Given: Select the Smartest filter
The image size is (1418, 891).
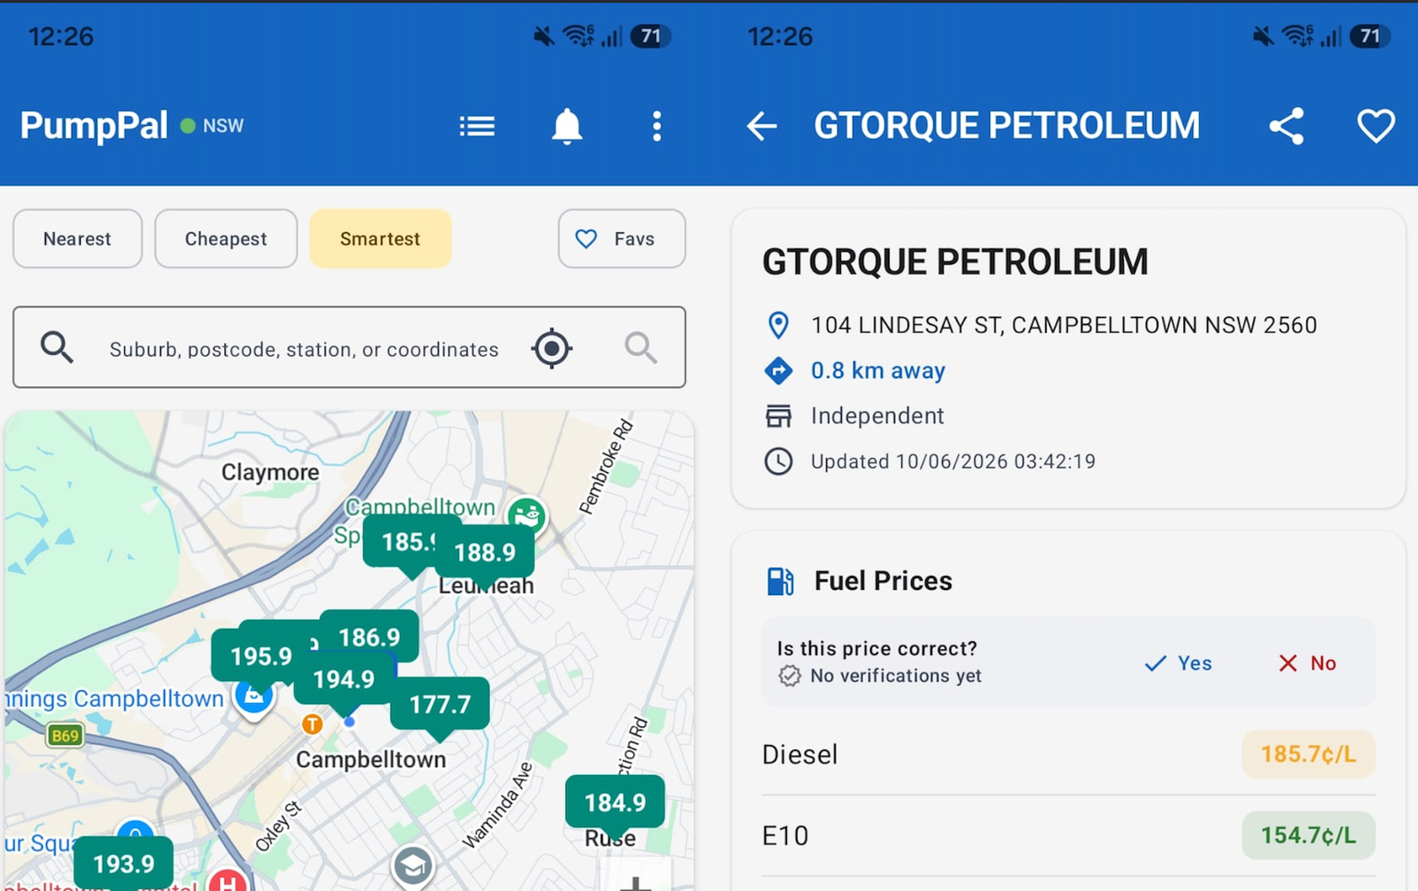Looking at the screenshot, I should (x=380, y=239).
